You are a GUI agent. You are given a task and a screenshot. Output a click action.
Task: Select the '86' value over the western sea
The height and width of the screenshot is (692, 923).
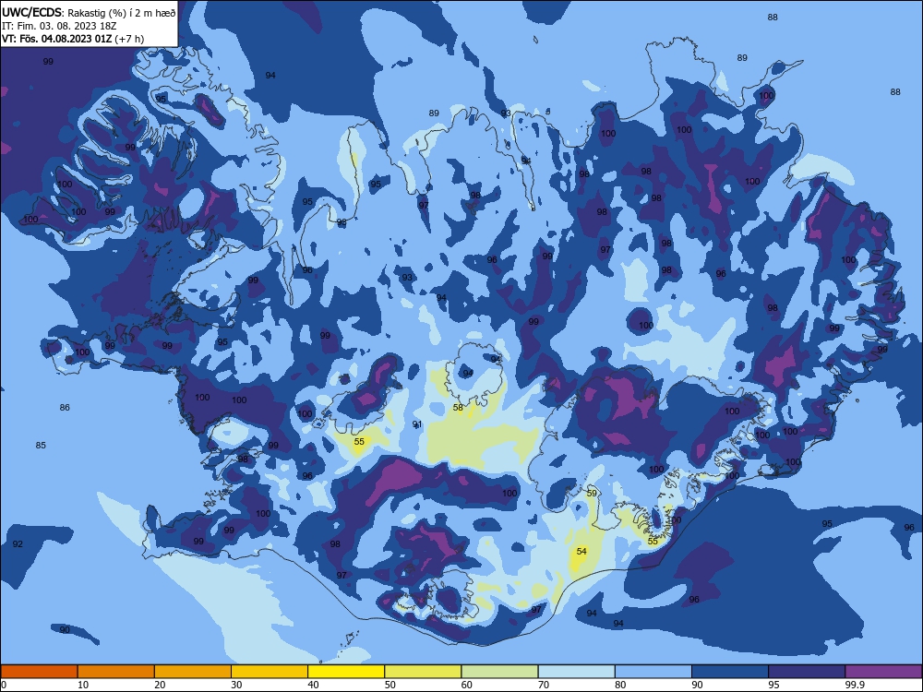[65, 407]
